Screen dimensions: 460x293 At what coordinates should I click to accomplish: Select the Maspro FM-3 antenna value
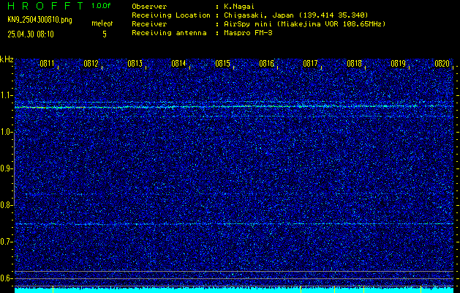248,33
